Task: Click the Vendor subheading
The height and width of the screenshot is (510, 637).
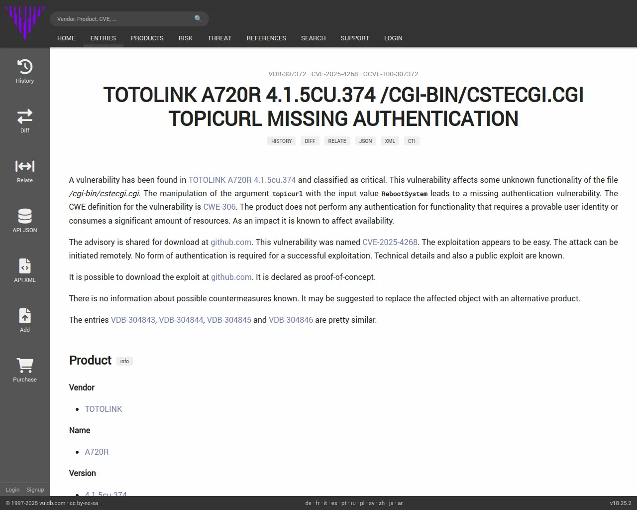Action: [x=82, y=387]
